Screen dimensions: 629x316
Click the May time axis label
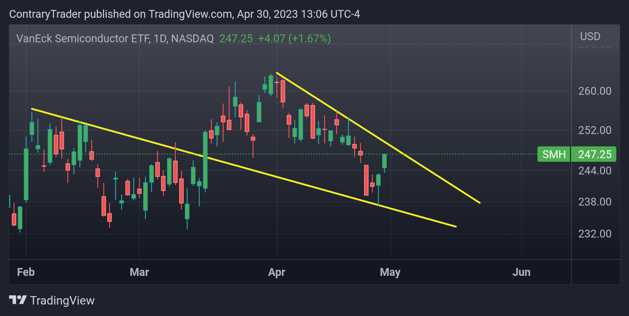pyautogui.click(x=390, y=272)
